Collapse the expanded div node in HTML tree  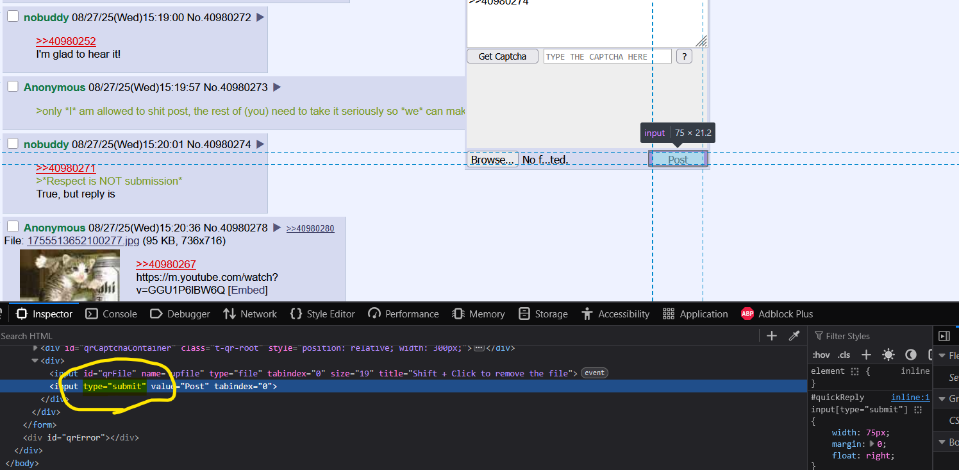point(35,360)
